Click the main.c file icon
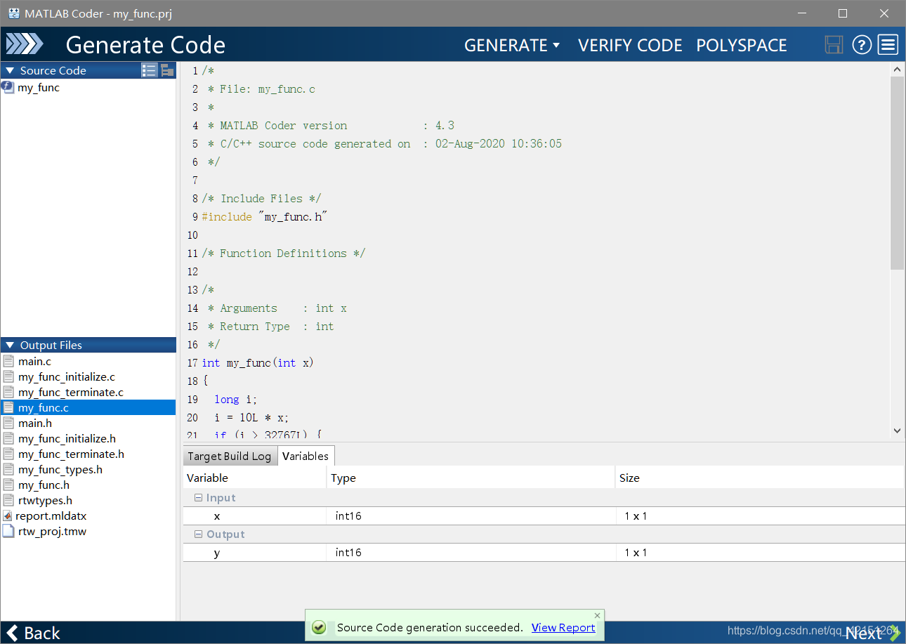Screen dimensions: 906x644 coord(8,361)
